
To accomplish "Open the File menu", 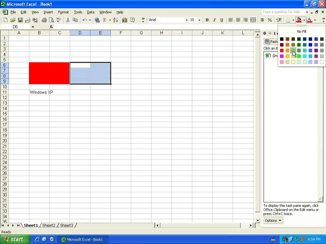I will 13,12.
